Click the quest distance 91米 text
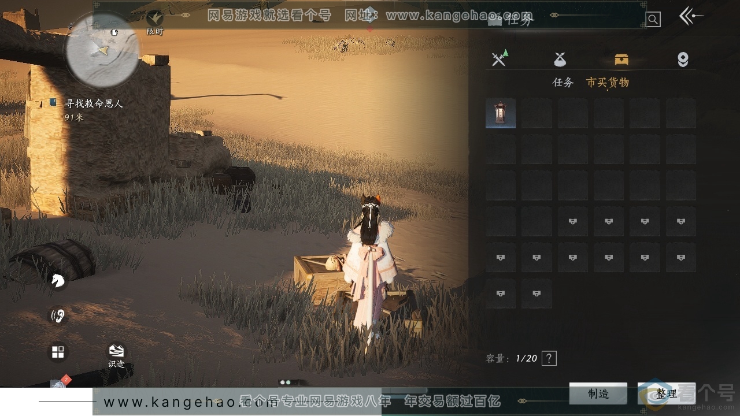Image resolution: width=740 pixels, height=416 pixels. [x=74, y=117]
